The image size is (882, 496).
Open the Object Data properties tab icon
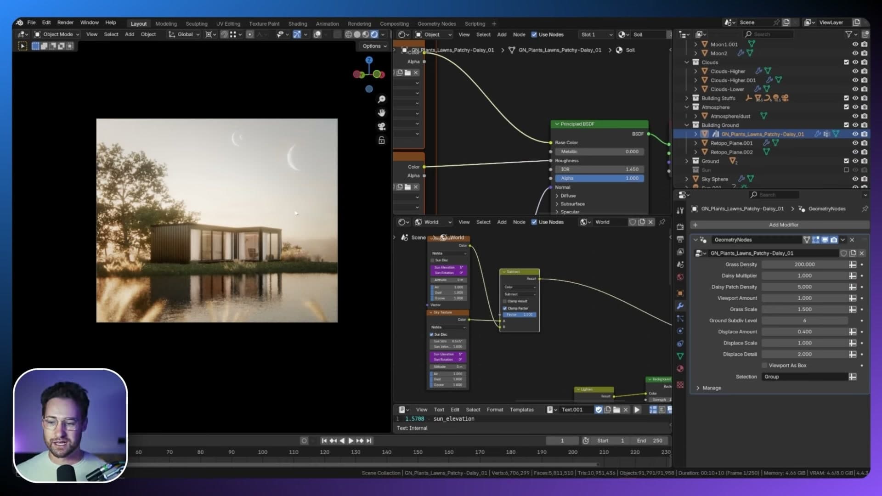[680, 356]
